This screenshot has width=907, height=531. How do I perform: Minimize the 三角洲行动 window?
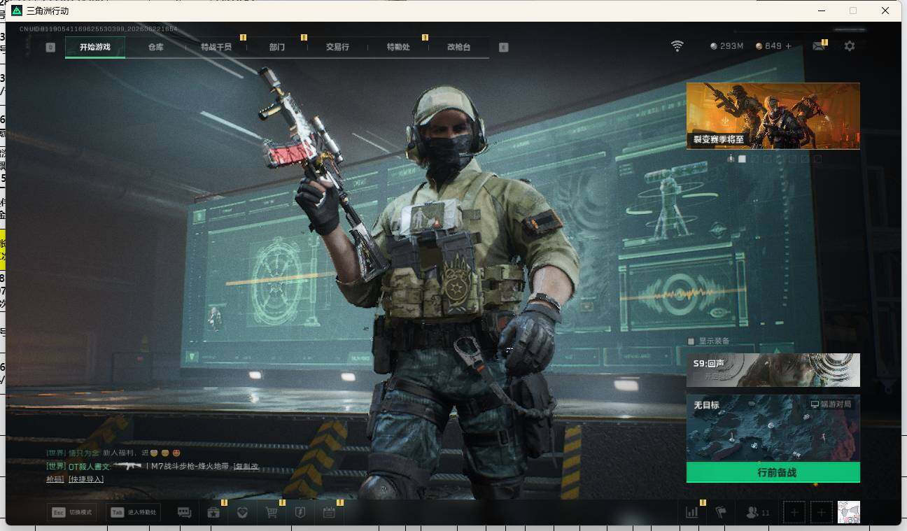[x=820, y=10]
